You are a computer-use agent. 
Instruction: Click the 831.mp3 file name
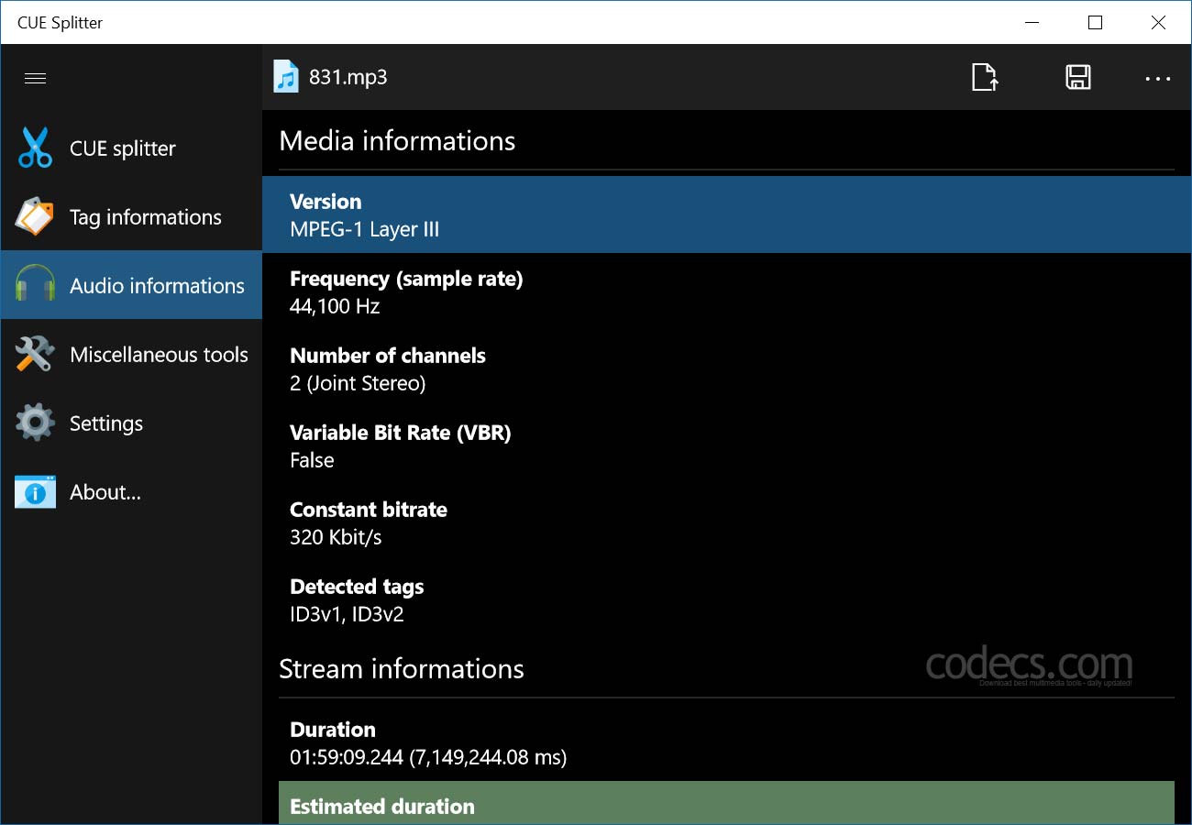coord(348,77)
